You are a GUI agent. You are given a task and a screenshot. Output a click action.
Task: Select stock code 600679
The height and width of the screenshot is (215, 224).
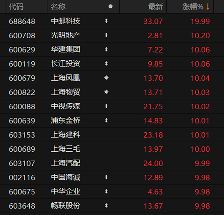pyautogui.click(x=22, y=78)
